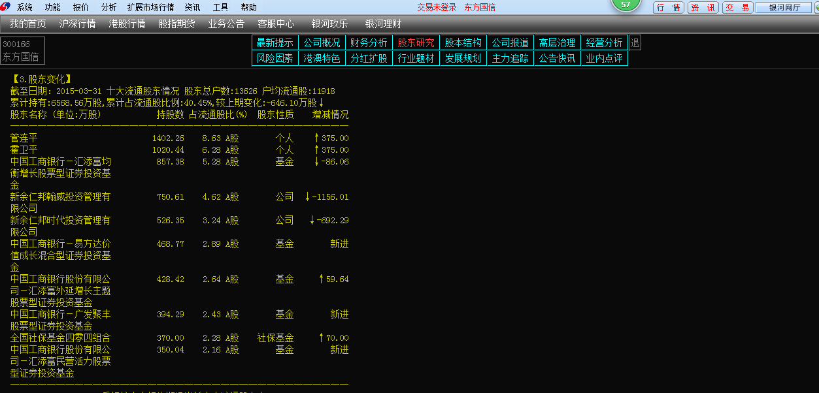The width and height of the screenshot is (819, 393).
Task: Select the 股东研究 tab
Action: pos(416,42)
